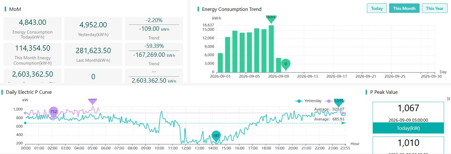Click the 4,843.00 today consumption value

click(33, 22)
